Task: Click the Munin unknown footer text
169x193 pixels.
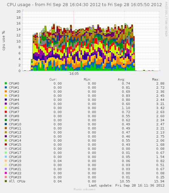Action: (84, 189)
